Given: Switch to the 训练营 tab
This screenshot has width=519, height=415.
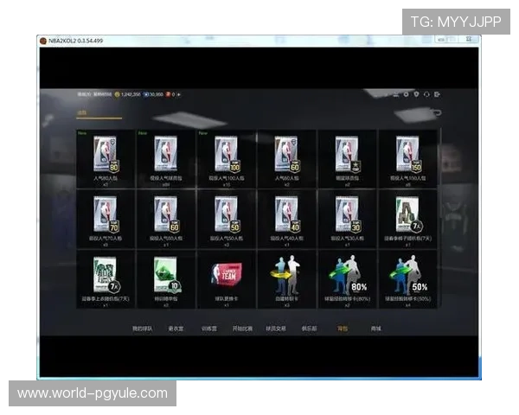Looking at the screenshot, I should pos(208,329).
